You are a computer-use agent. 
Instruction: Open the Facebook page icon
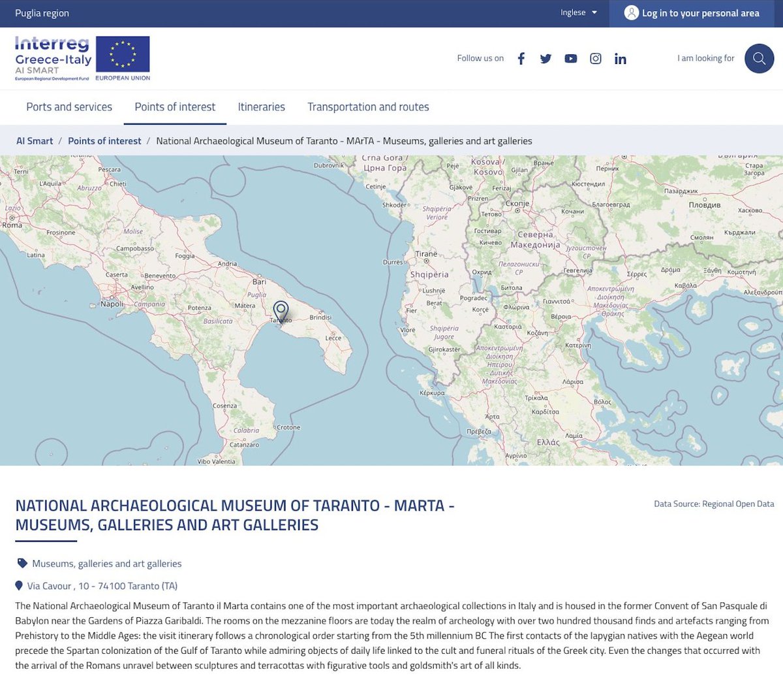(x=521, y=59)
